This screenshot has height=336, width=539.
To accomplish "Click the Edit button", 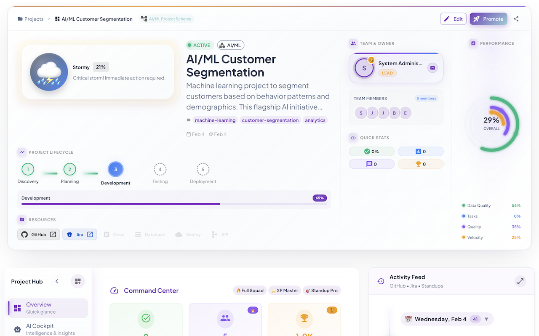I will click(x=453, y=19).
